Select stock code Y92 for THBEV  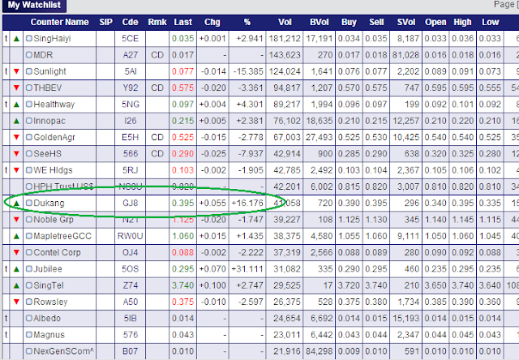[130, 88]
